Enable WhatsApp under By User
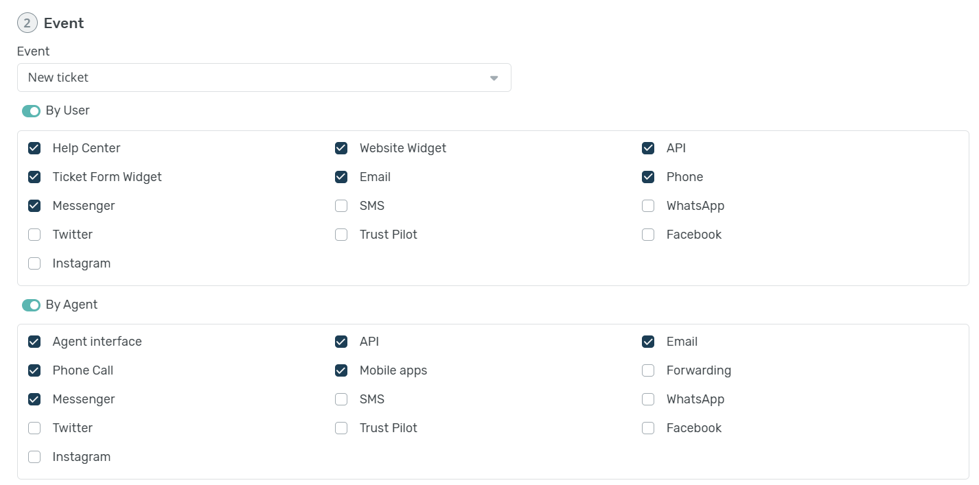Viewport: 979px width, 485px height. tap(648, 206)
